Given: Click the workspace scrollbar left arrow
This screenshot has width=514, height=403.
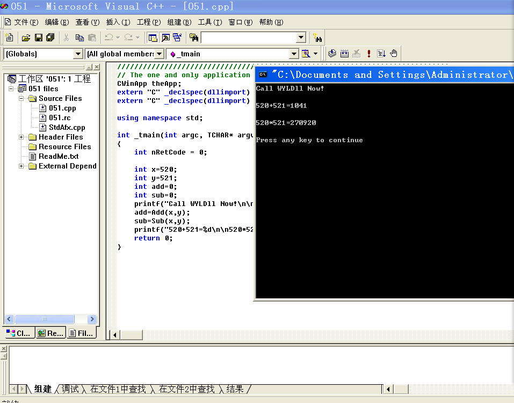Looking at the screenshot, I should (9, 319).
